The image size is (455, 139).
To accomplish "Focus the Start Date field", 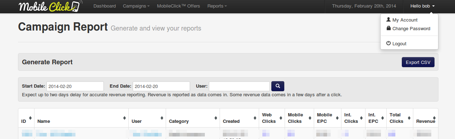I will 75,86.
